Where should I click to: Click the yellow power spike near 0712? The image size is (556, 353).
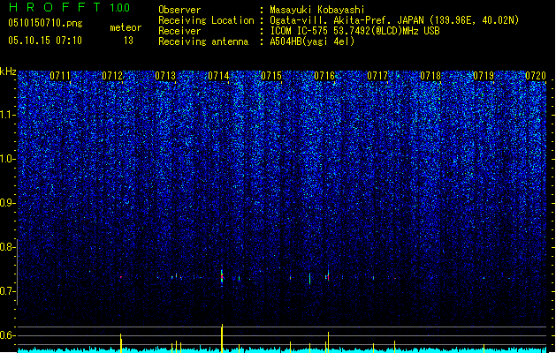[121, 342]
